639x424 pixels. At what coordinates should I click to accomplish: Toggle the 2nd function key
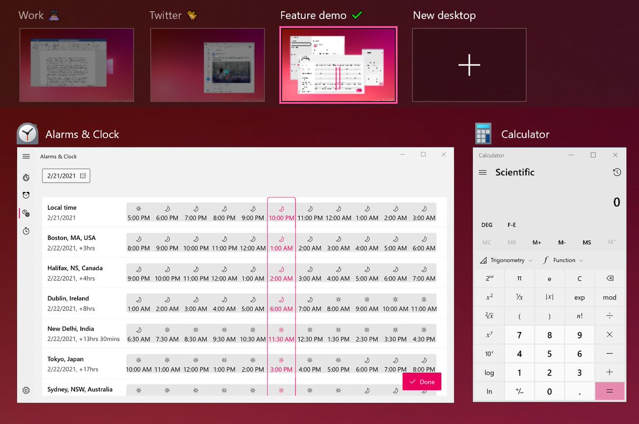tap(489, 279)
